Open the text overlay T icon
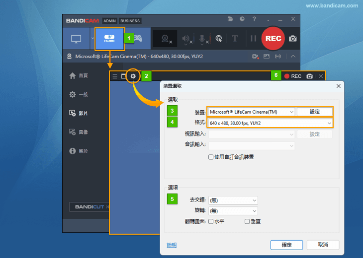This screenshot has height=258, width=363. (235, 39)
